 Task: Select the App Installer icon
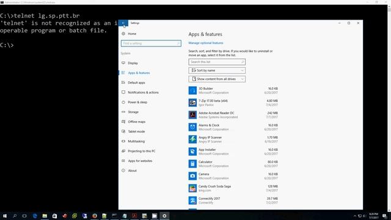pos(192,152)
